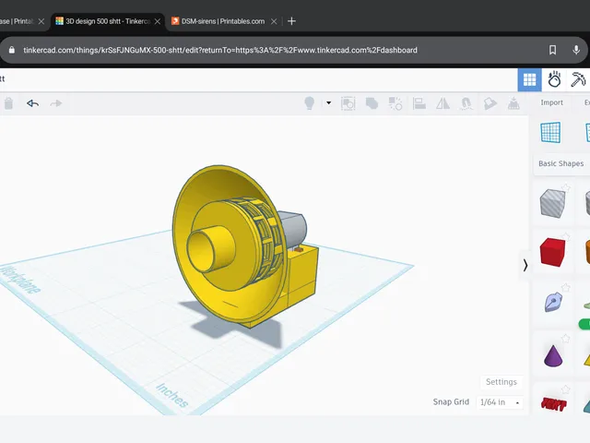Viewport: 590px width, 443px height.
Task: Select the Workplane tool
Action: (x=550, y=132)
